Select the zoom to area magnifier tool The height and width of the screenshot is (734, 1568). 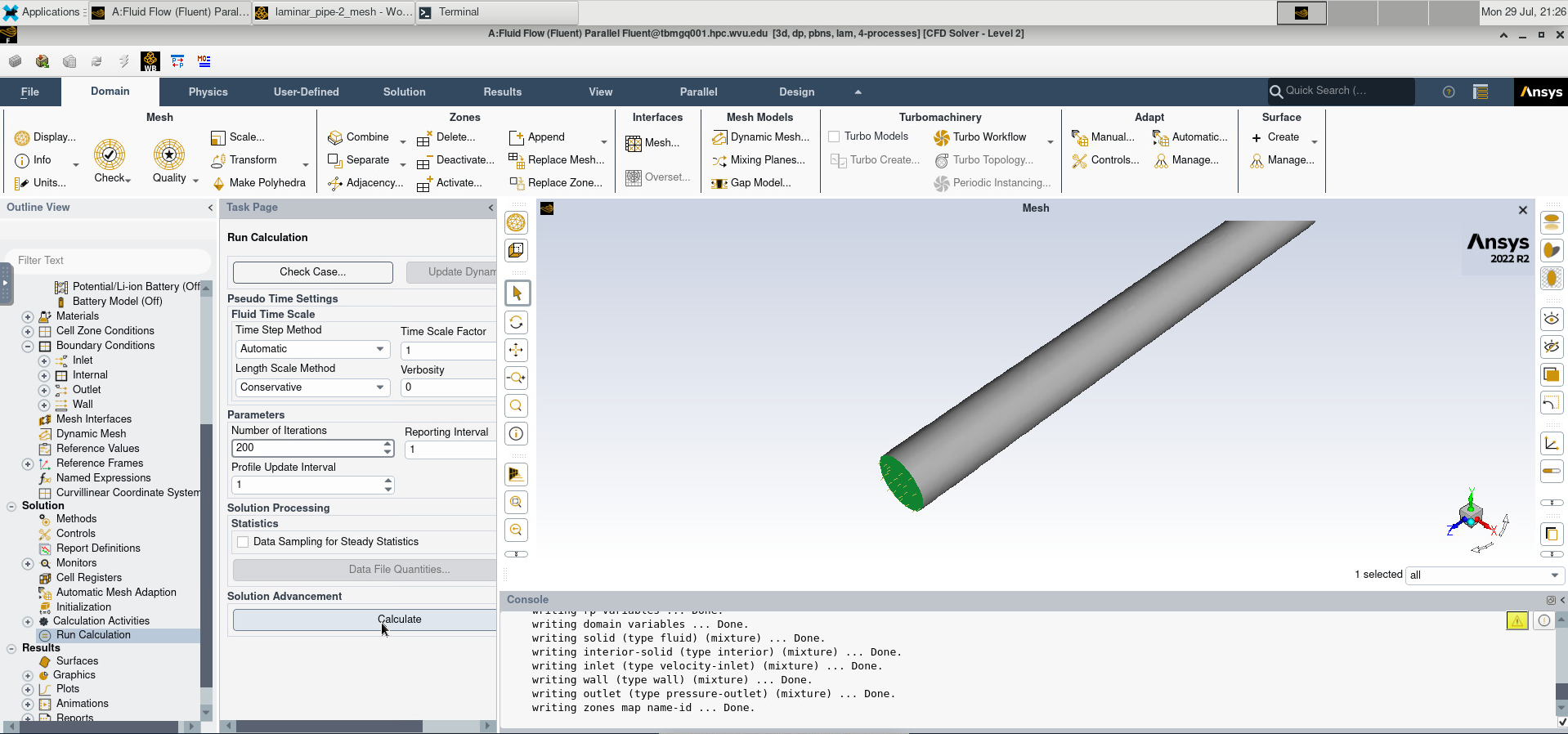[516, 405]
